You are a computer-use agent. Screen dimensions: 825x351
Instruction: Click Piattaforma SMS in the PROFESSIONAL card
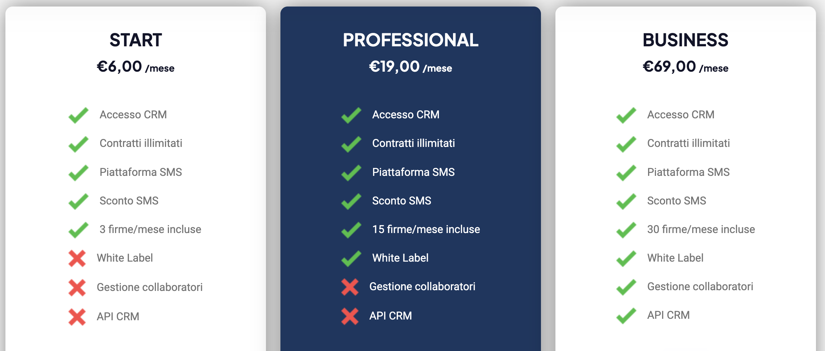[x=413, y=172]
